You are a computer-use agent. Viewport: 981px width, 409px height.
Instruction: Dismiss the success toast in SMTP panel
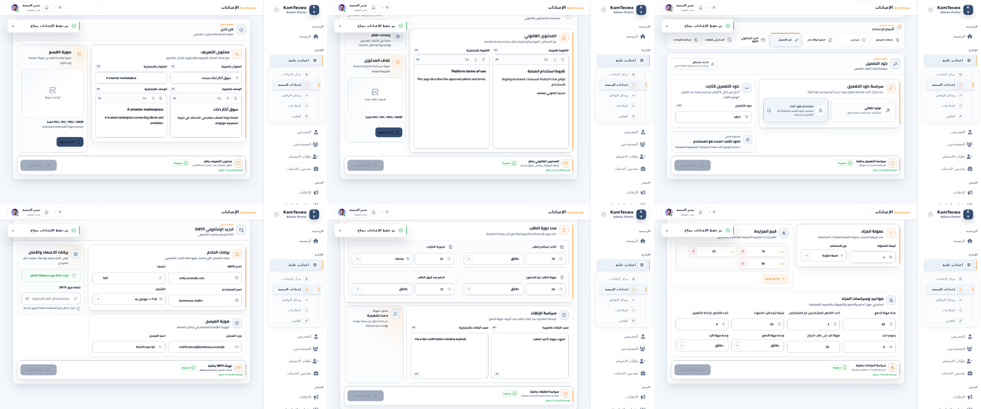tap(13, 230)
